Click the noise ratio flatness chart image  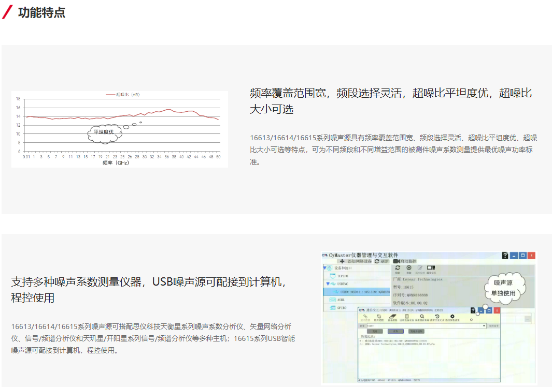coord(120,129)
